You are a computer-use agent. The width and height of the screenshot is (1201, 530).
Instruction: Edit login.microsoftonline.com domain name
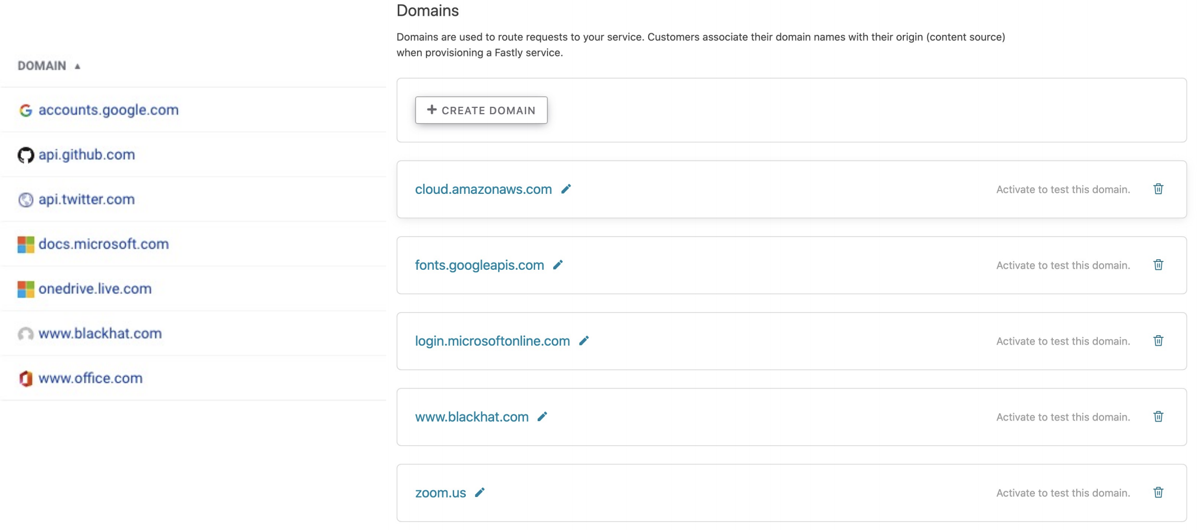coord(584,341)
